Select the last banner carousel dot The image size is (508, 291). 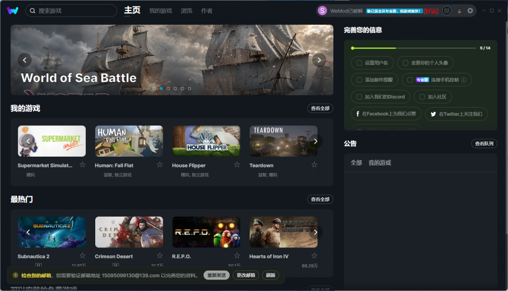coord(190,88)
